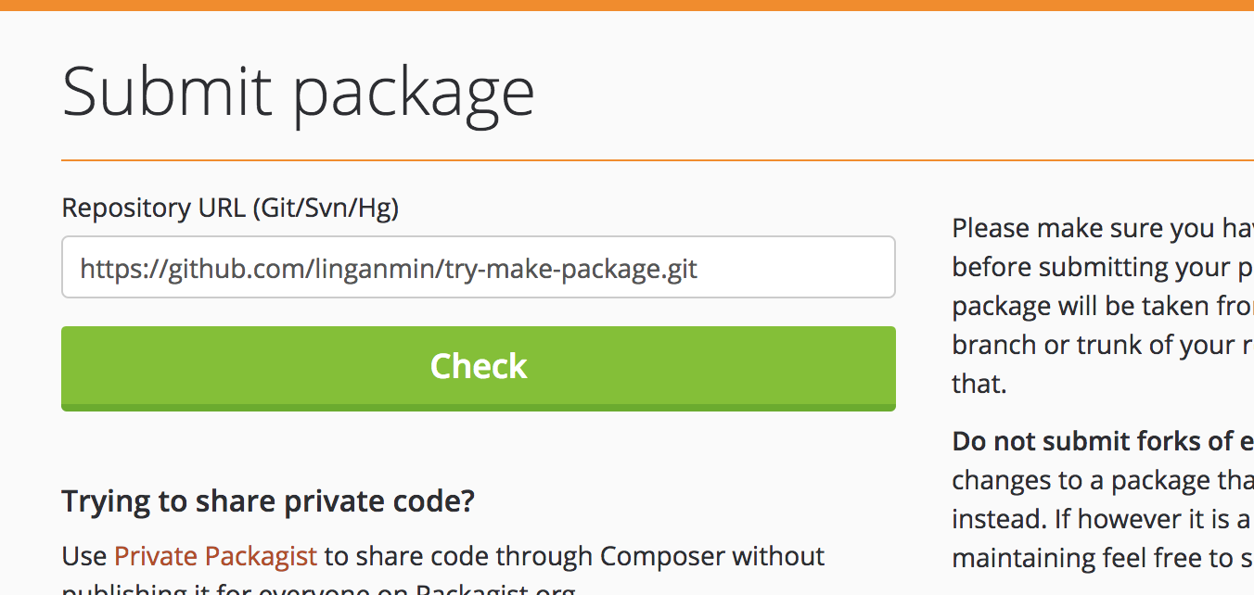Click the package will be taken text line
The image size is (1254, 595).
tap(1103, 306)
